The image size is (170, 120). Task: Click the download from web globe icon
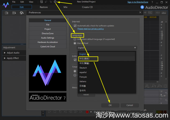22,13
